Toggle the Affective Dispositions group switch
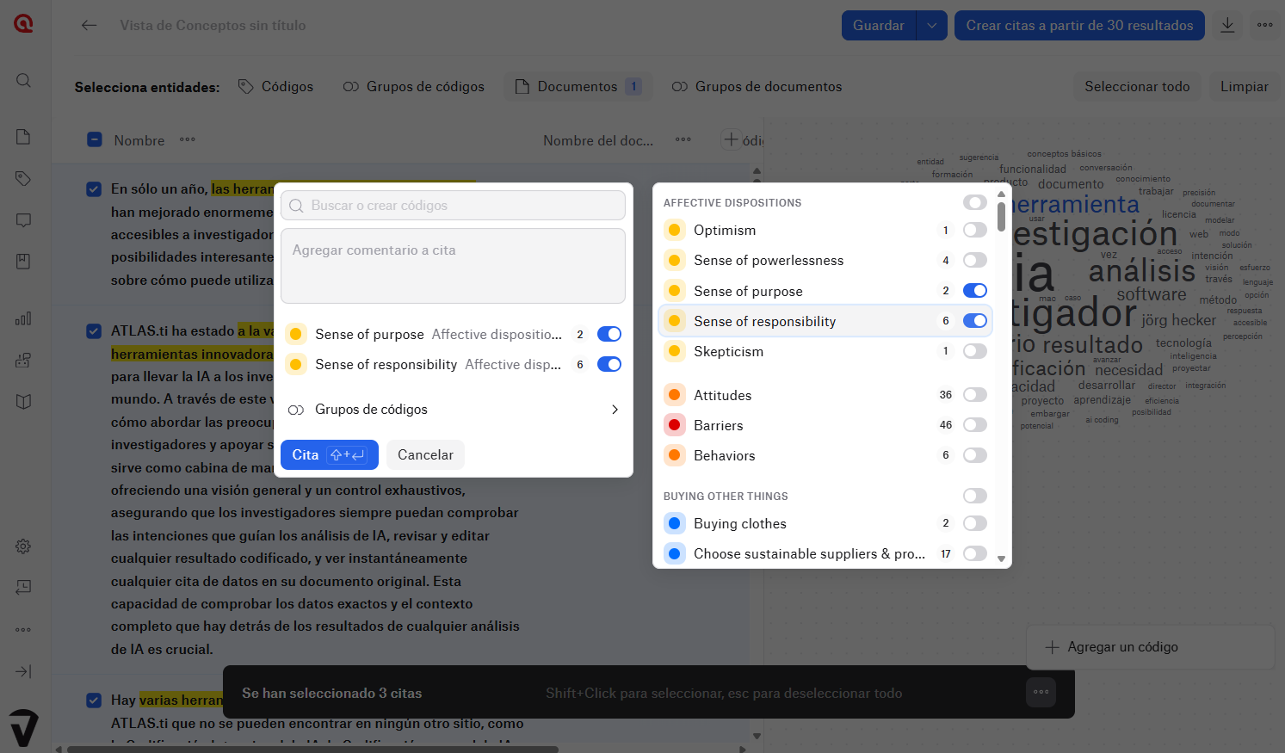1285x753 pixels. pos(974,202)
